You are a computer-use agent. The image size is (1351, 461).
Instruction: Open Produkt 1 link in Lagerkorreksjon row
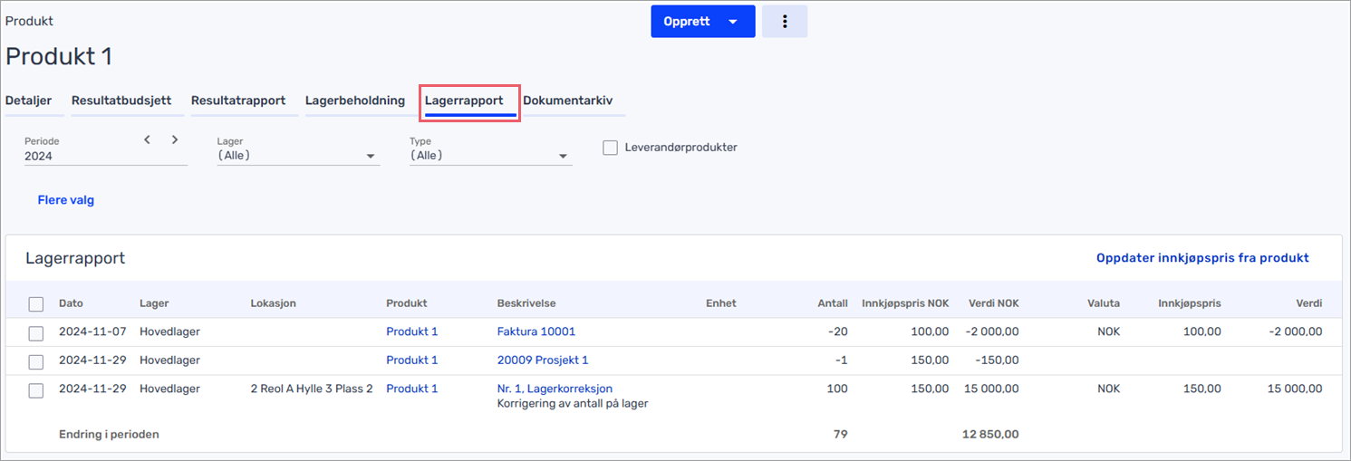[x=412, y=389]
